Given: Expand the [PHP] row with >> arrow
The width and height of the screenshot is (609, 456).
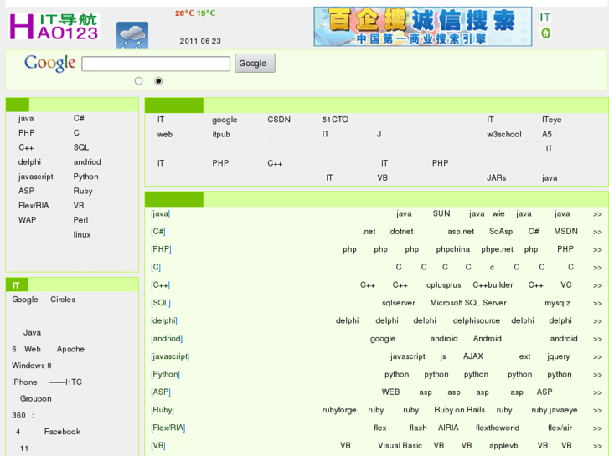Looking at the screenshot, I should tap(597, 250).
